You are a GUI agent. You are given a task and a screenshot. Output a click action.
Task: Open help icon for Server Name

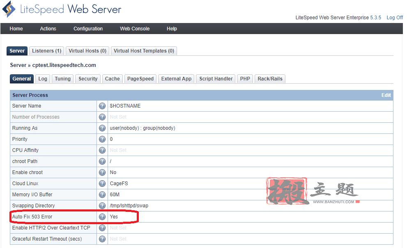(102, 106)
